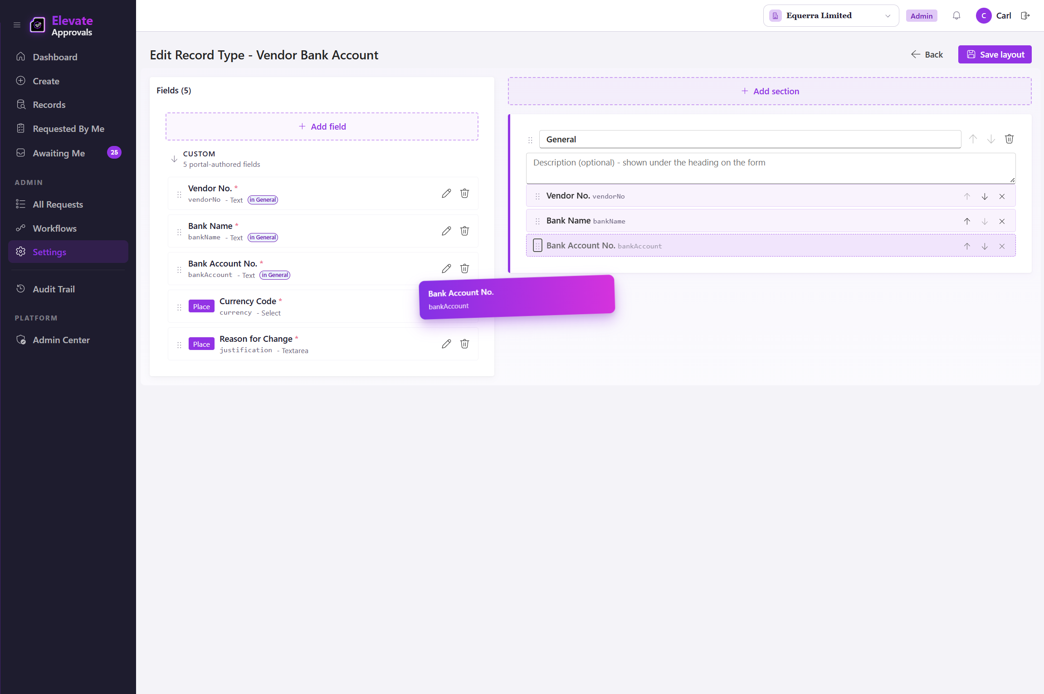
Task: Edit the Bank Name field with pencil icon
Action: point(446,231)
